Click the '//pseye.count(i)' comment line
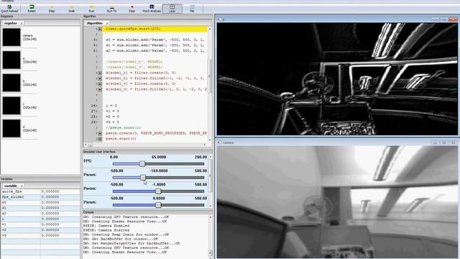The height and width of the screenshot is (259, 460). [x=123, y=128]
